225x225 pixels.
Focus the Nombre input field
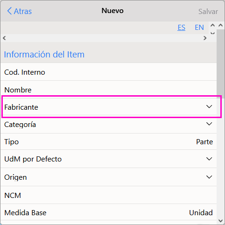point(109,90)
